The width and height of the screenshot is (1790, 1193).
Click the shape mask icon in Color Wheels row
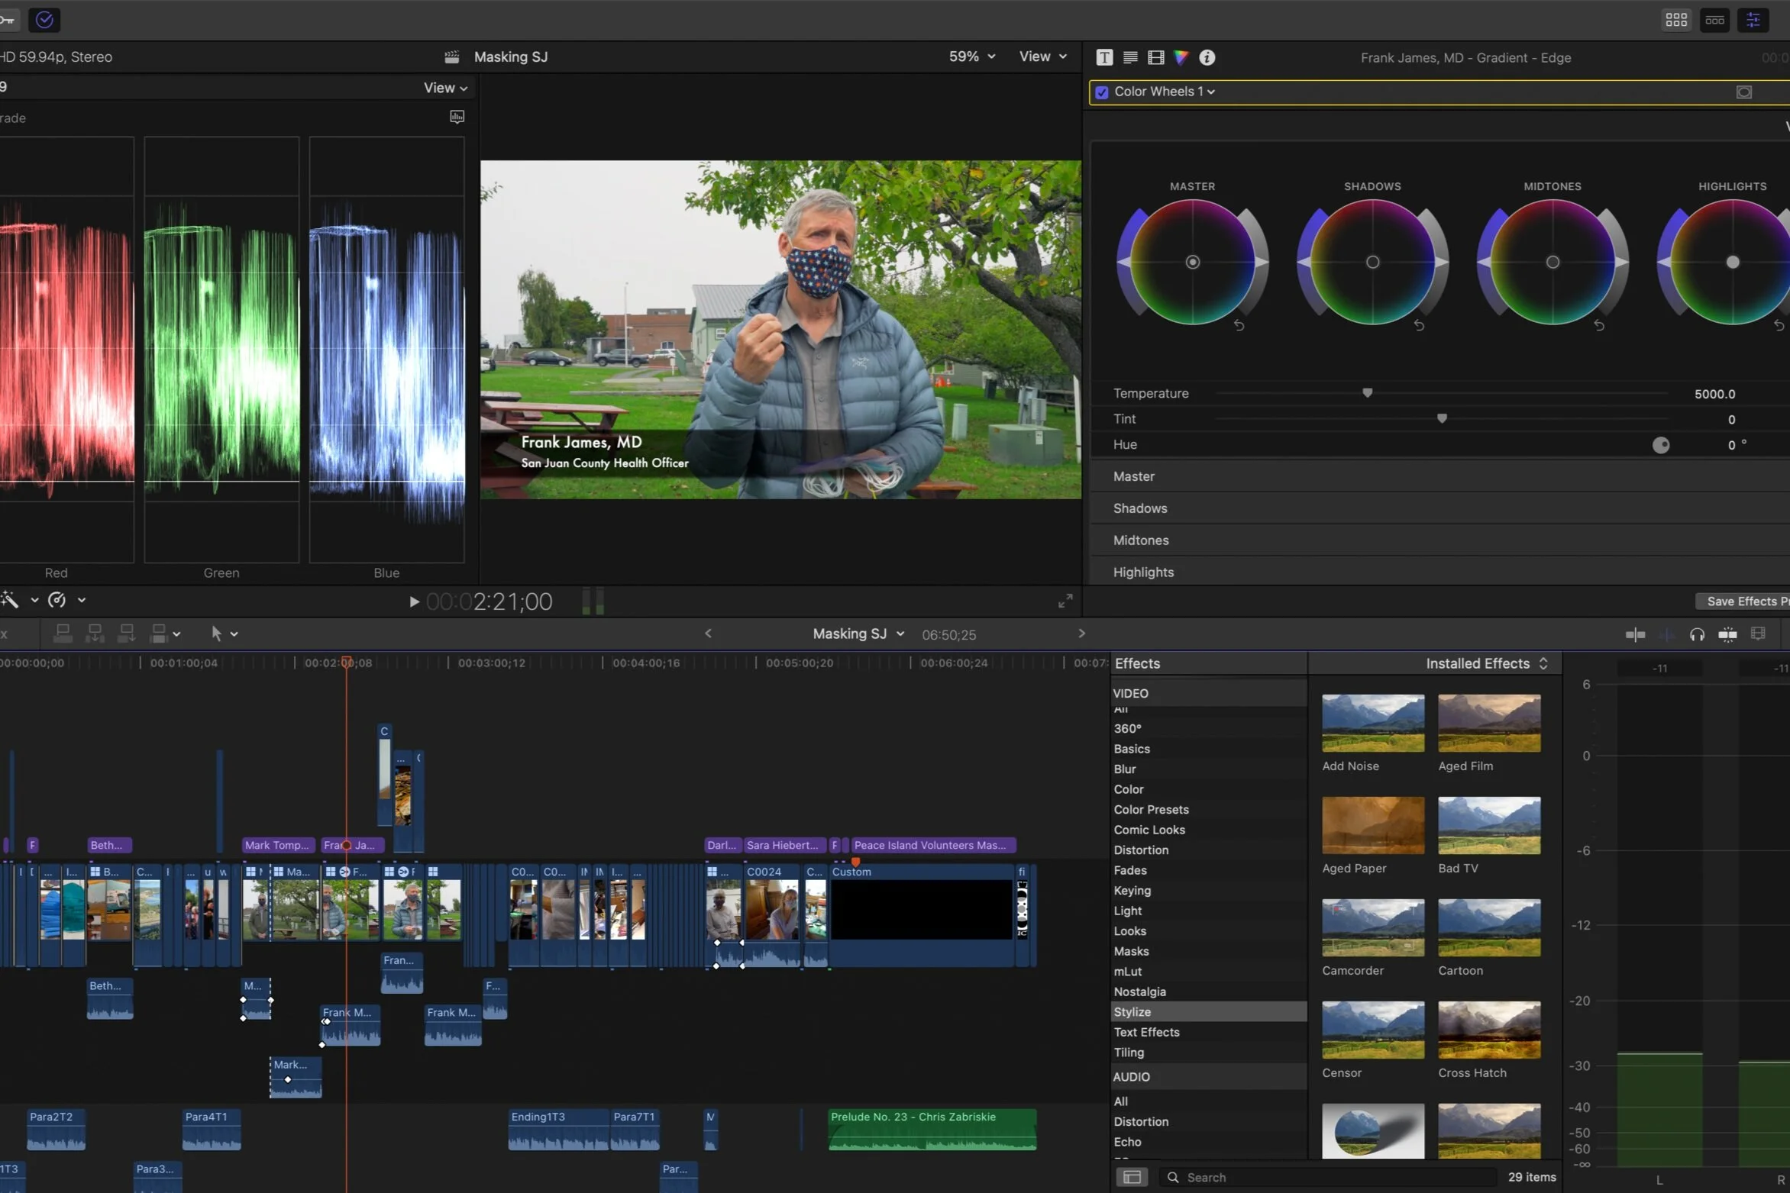1744,92
